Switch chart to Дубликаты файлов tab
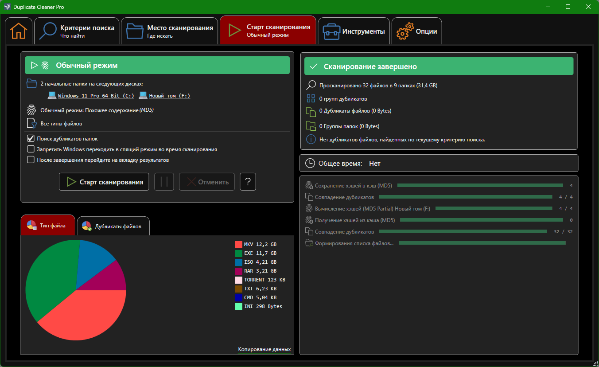This screenshot has width=599, height=367. (113, 226)
